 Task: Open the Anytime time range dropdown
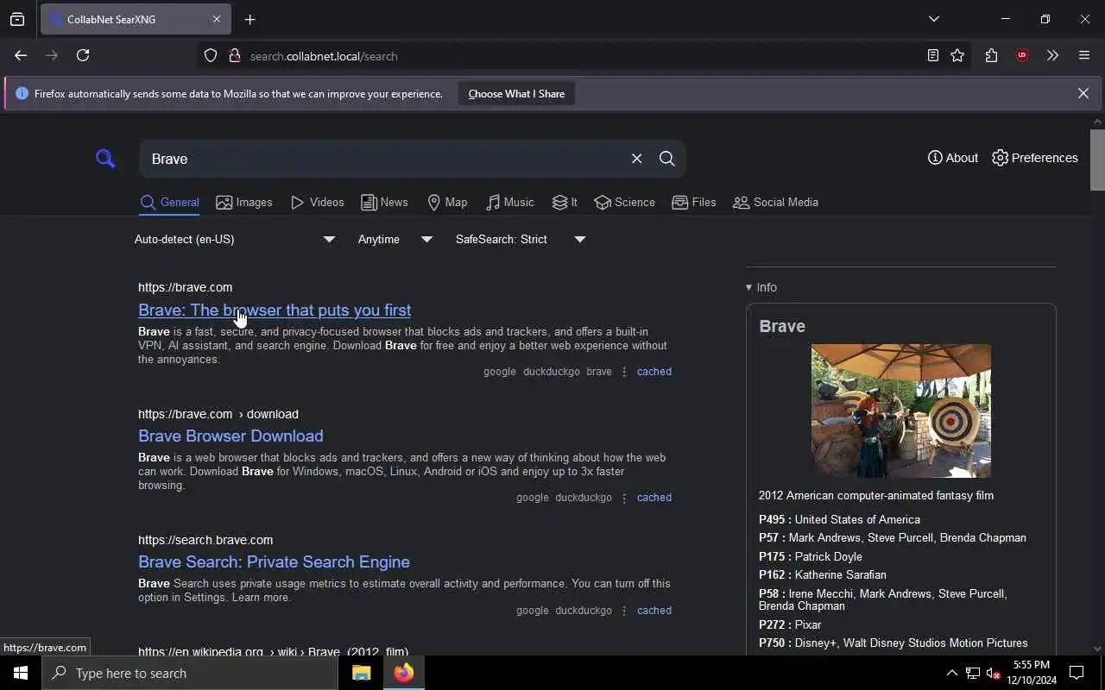click(x=395, y=240)
